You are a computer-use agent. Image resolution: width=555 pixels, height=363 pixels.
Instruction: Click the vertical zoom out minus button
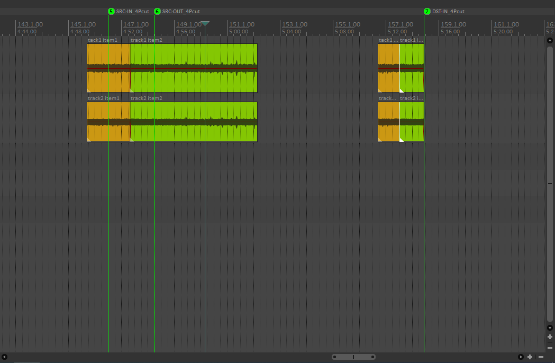550,348
